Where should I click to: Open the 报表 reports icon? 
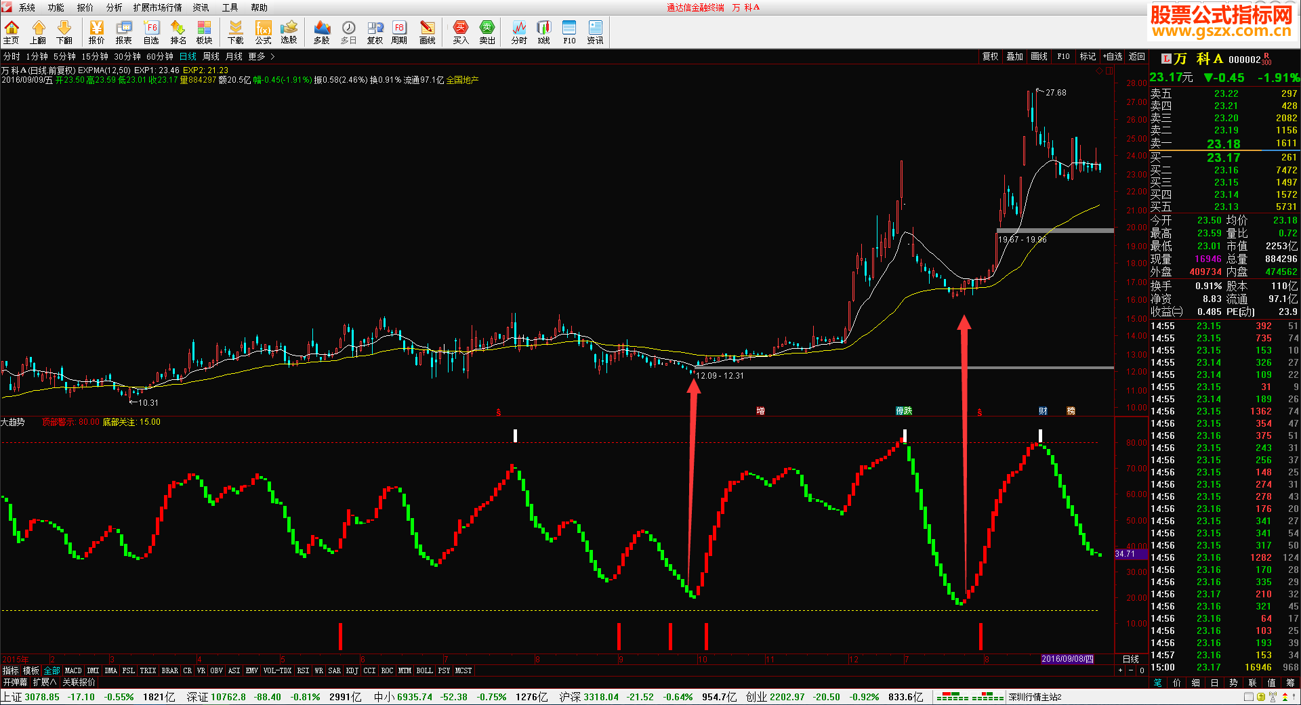tap(124, 32)
